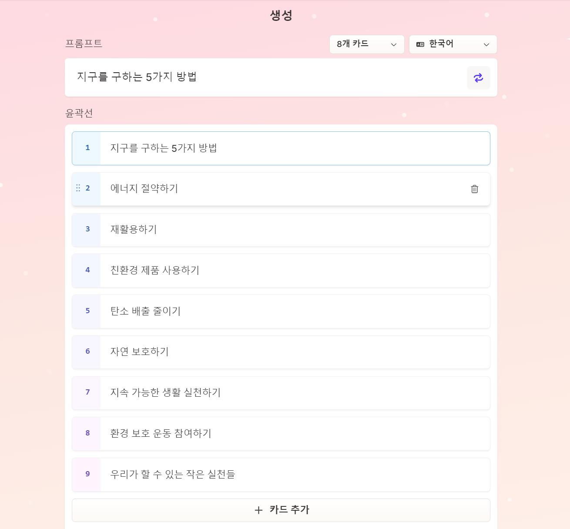The image size is (570, 529).
Task: Delete card 2 with the trash icon
Action: pyautogui.click(x=475, y=189)
